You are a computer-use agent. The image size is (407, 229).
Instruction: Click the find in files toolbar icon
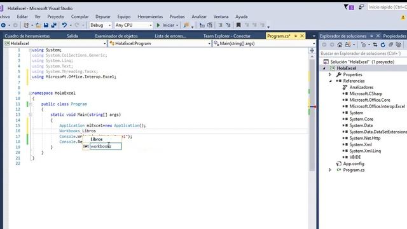pos(186,25)
